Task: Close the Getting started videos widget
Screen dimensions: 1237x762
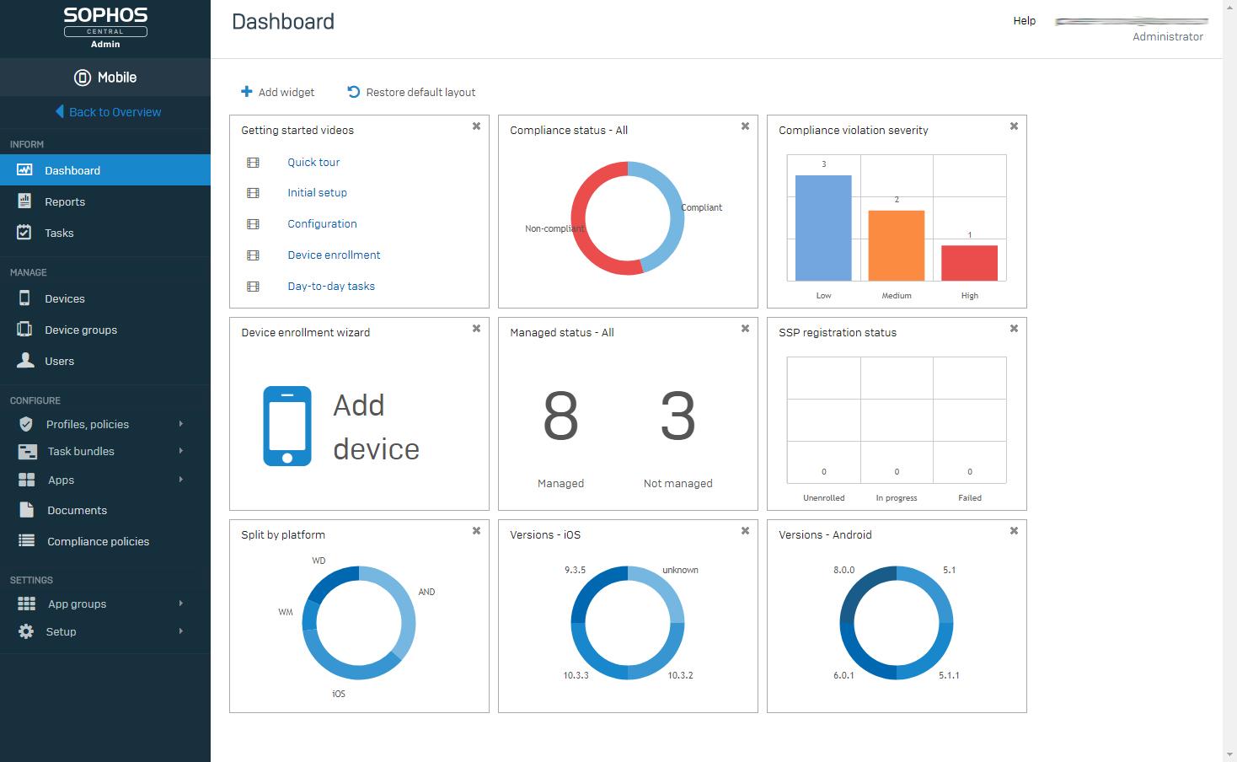Action: 476,126
